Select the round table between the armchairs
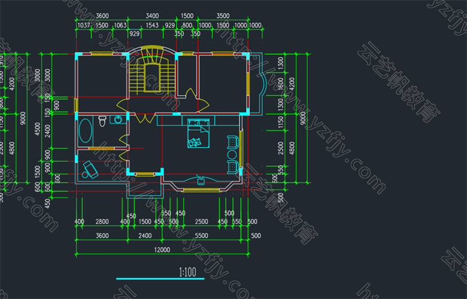467x299 pixels. tap(232, 154)
